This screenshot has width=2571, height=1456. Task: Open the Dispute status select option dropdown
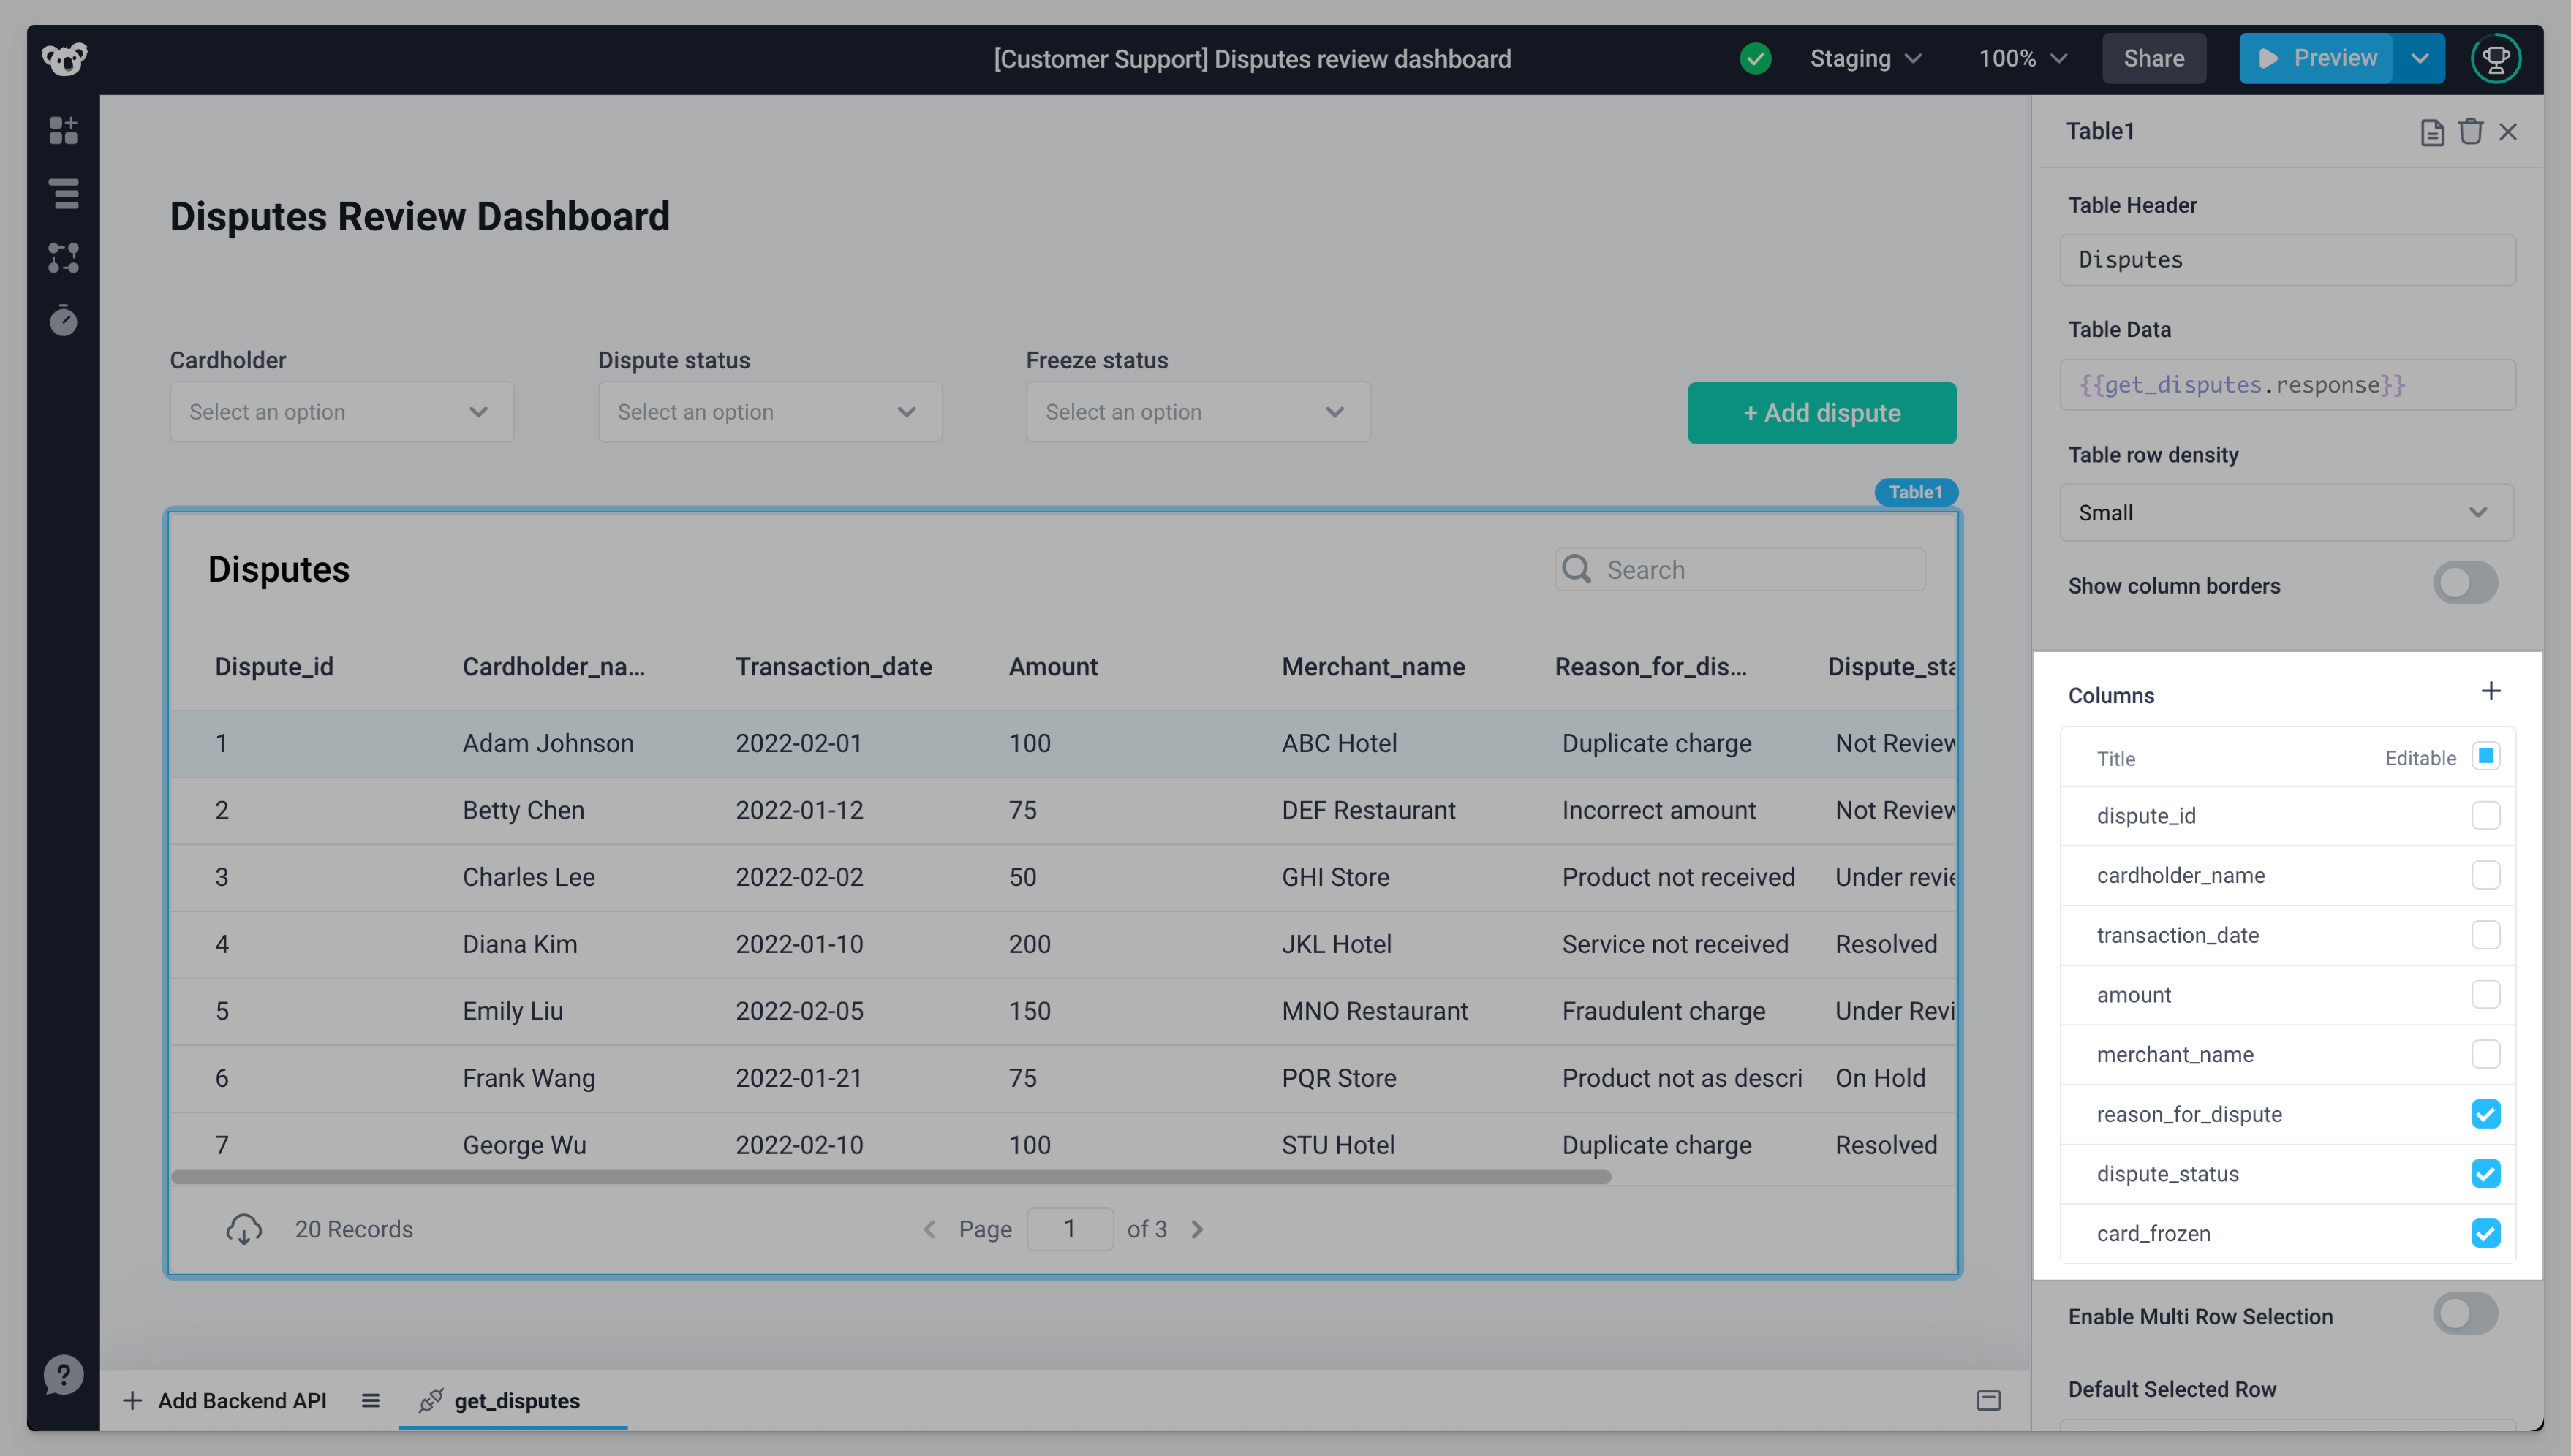(x=769, y=411)
